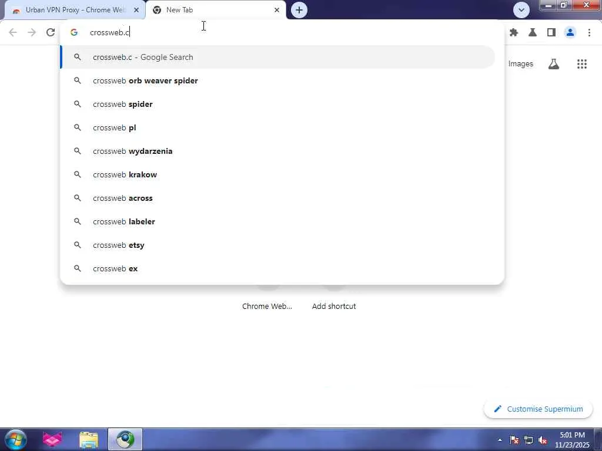The width and height of the screenshot is (602, 451).
Task: Click the address bar text crossweb.c
Action: point(110,33)
